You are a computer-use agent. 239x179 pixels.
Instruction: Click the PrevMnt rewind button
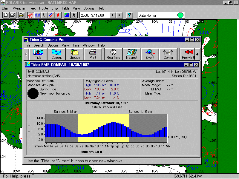(x=188, y=54)
